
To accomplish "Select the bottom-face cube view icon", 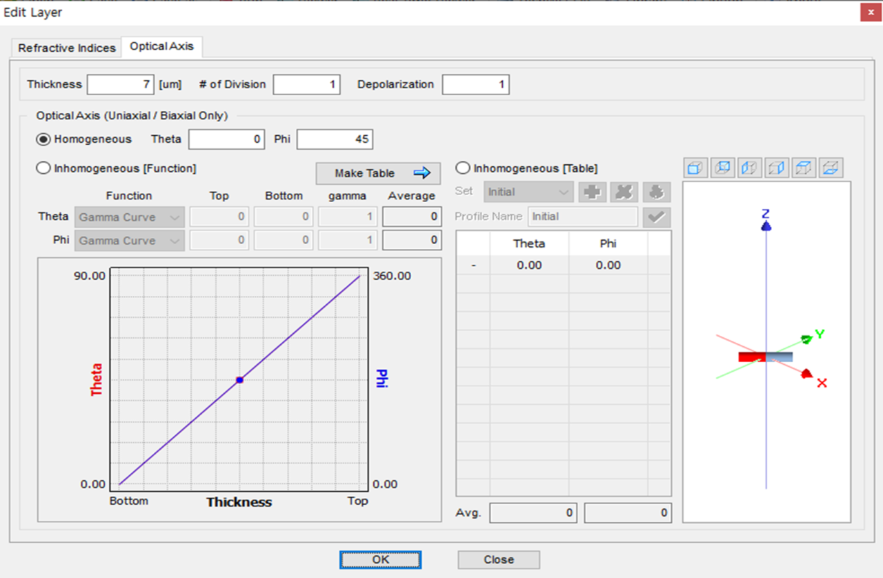I will (831, 168).
